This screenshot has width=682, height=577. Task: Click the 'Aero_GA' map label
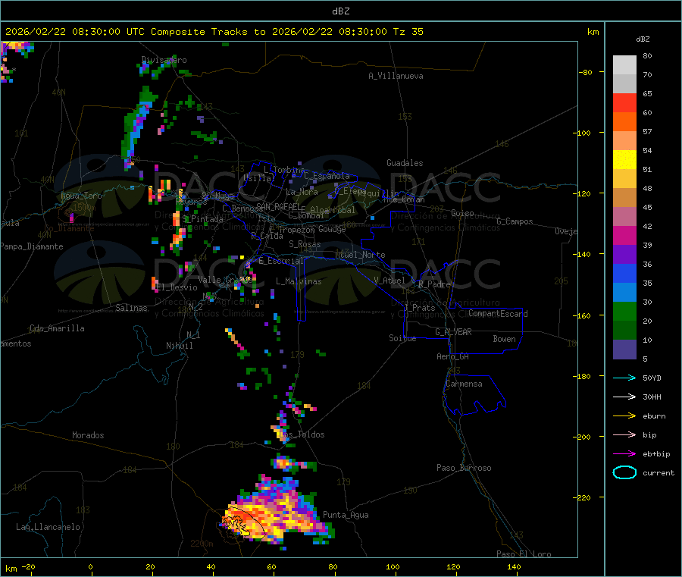[453, 356]
